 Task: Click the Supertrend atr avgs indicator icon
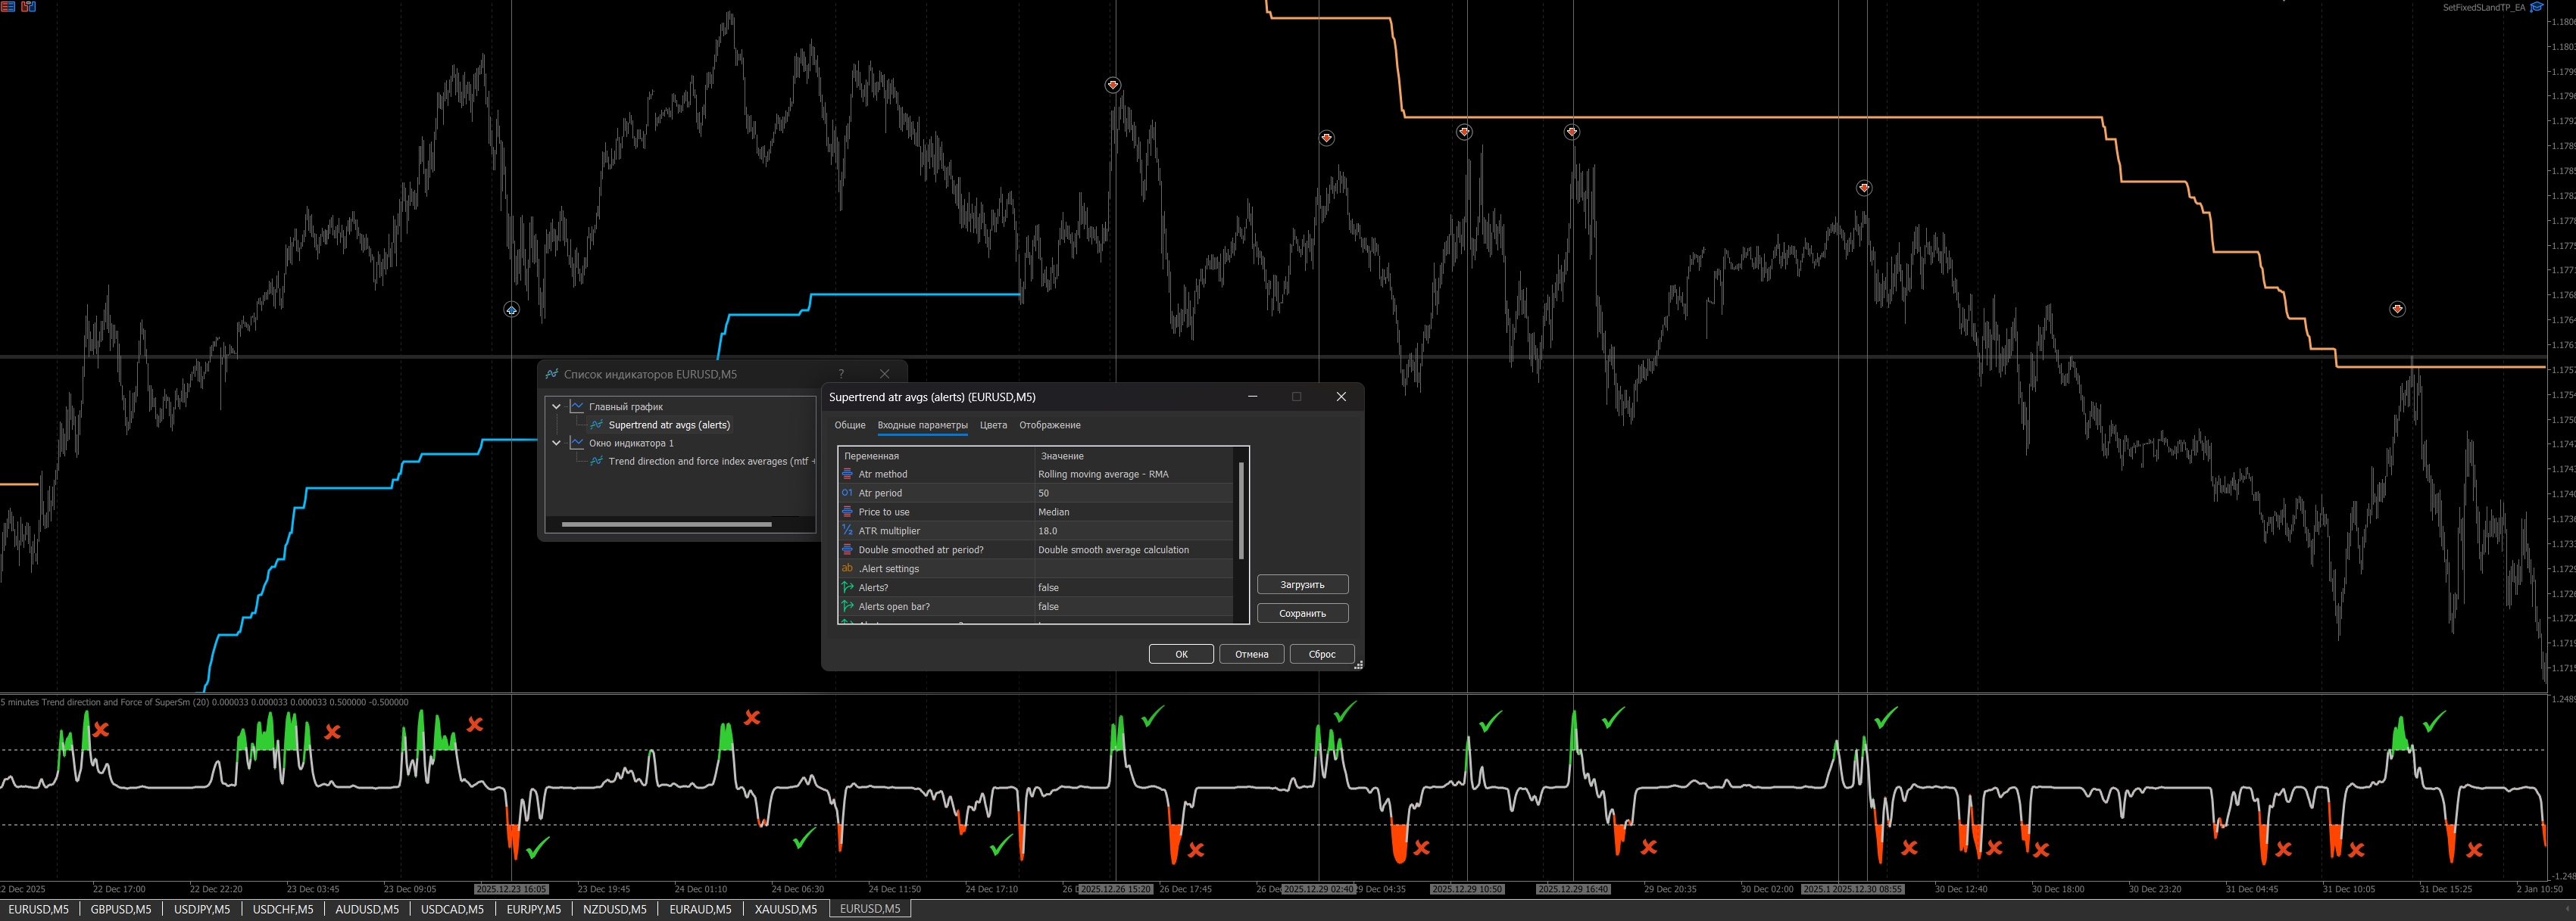[597, 425]
